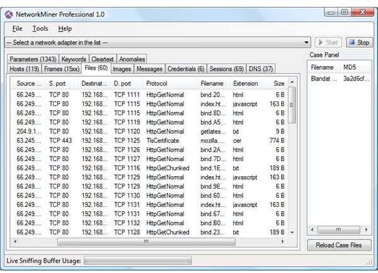
Task: Open the DNS (37) tab
Action: 261,69
